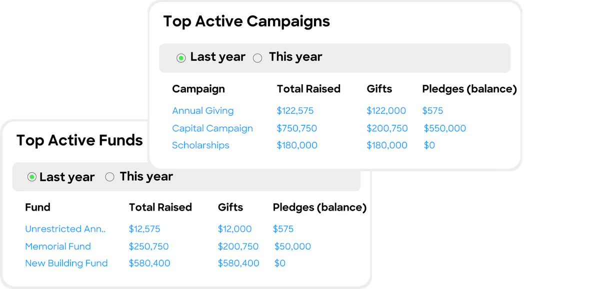The width and height of the screenshot is (608, 289).
Task: Select This year in Top Active Campaigns
Action: pyautogui.click(x=257, y=58)
